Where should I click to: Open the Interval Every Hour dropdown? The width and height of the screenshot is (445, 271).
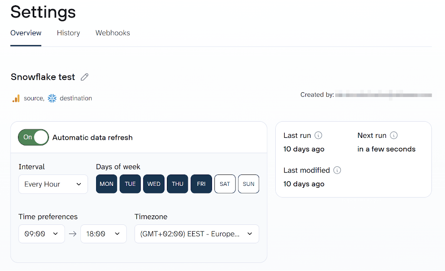coord(53,184)
